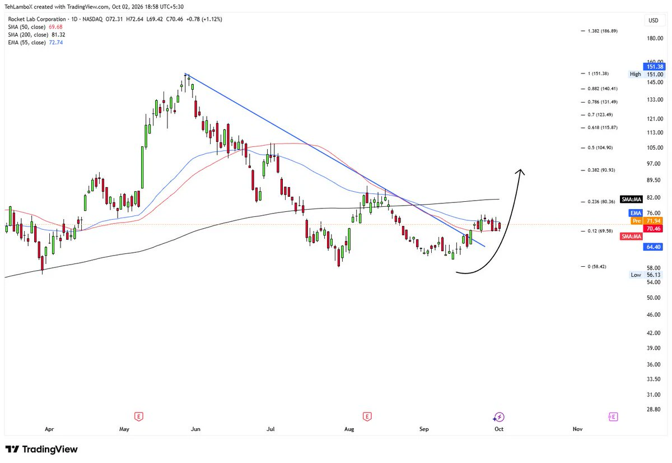Click the 0.5 (104.90) Fibonacci label
This screenshot has width=672, height=463.
tap(600, 147)
